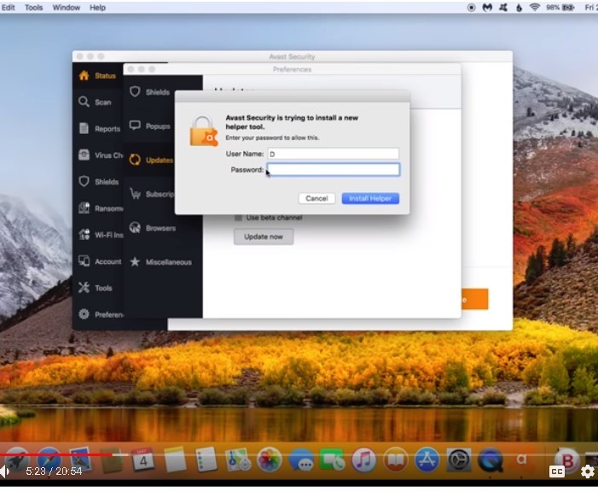Open QuickTime Player from the Dock
The image size is (598, 492).
490,460
